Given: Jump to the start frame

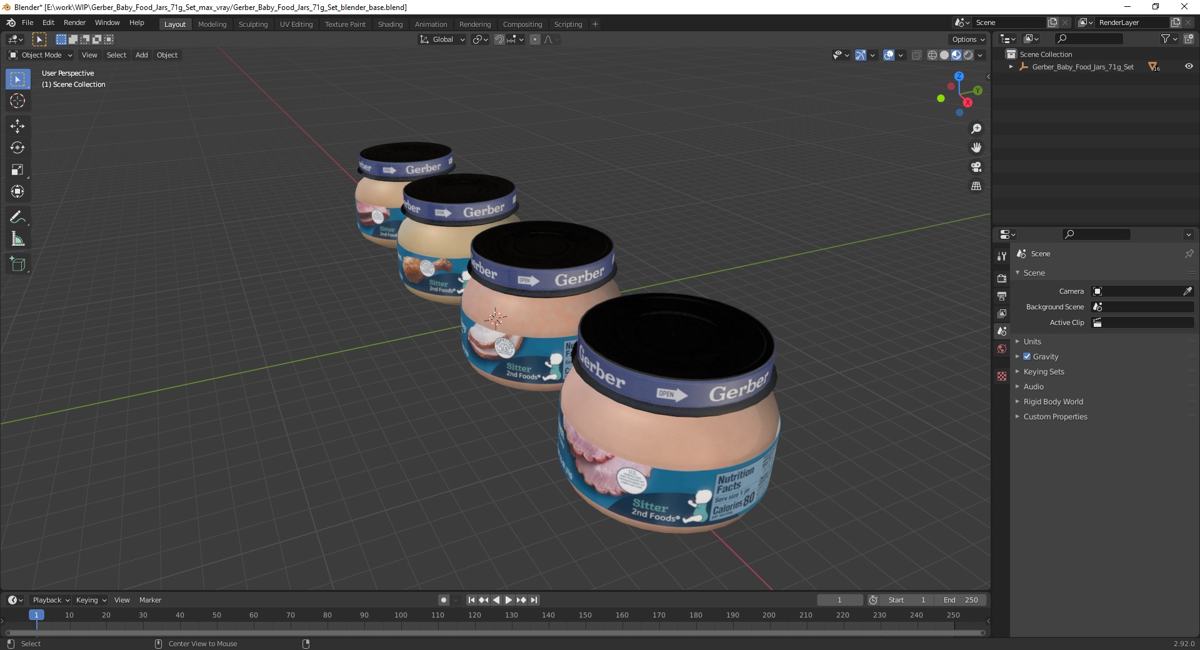Looking at the screenshot, I should click(471, 600).
